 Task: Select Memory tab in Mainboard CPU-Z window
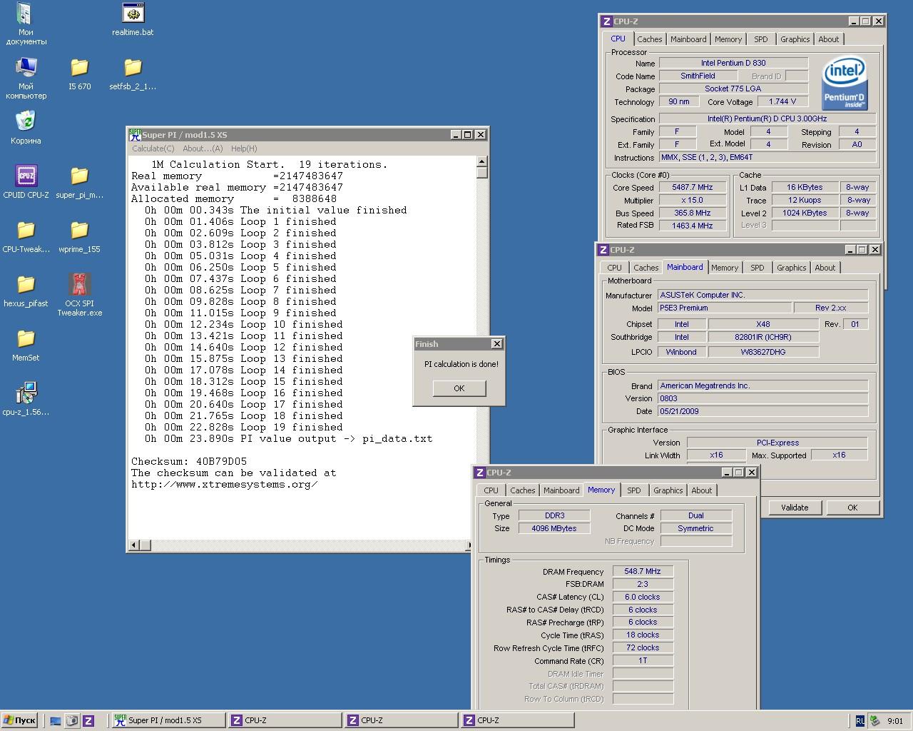point(725,268)
